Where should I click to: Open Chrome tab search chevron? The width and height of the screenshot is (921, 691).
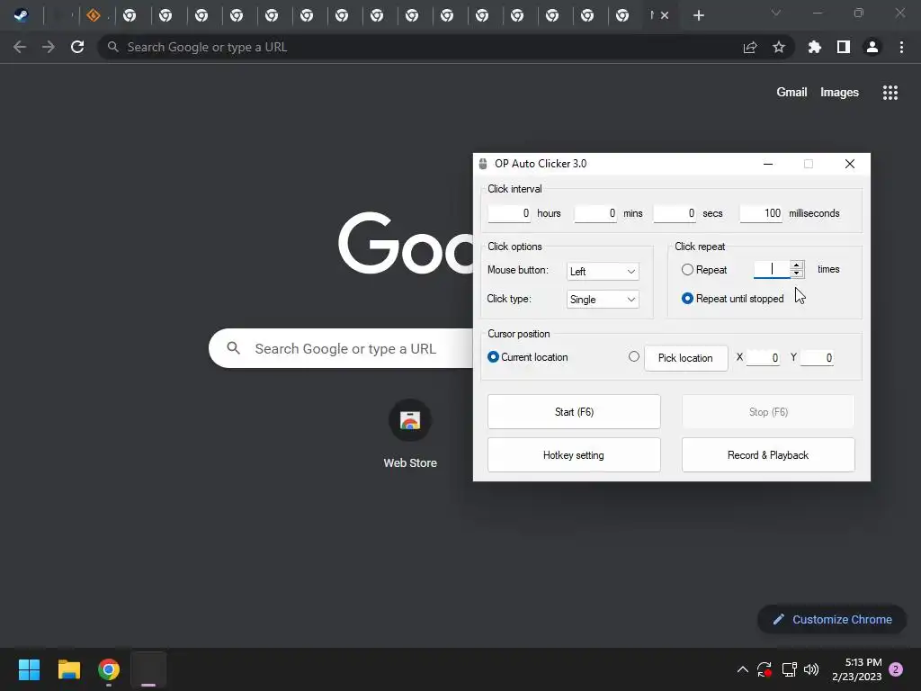[776, 13]
